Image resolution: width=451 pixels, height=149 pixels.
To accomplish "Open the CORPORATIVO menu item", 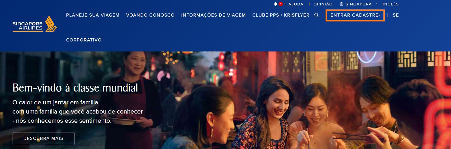I will coord(84,40).
